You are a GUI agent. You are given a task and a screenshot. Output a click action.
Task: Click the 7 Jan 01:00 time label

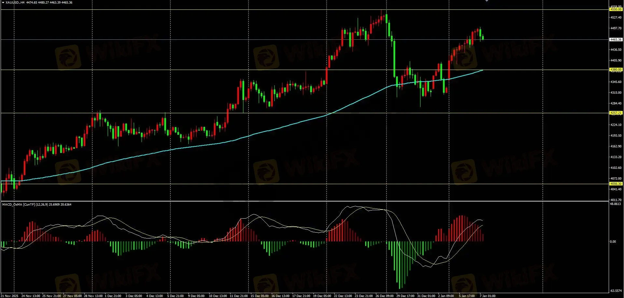(x=487, y=296)
